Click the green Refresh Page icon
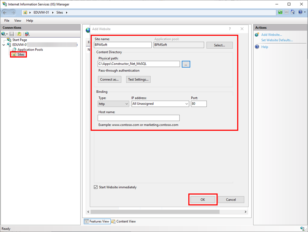This screenshot has height=232, width=308. pos(280,12)
